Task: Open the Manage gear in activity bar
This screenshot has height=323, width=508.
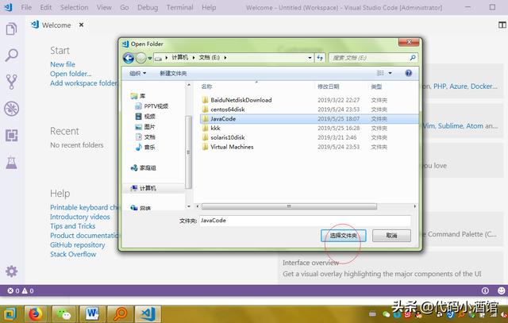Action: tap(11, 271)
